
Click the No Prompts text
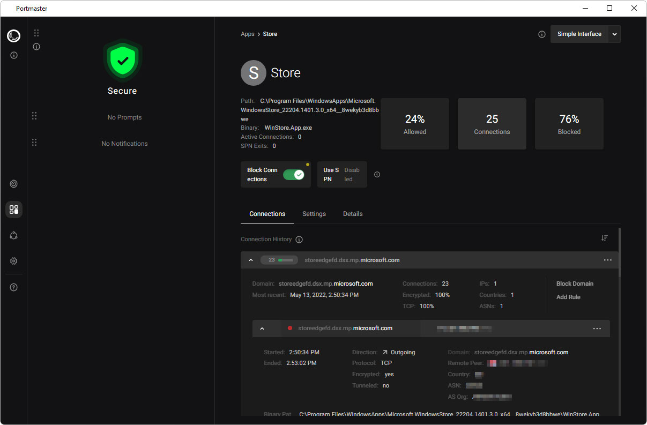coord(124,117)
